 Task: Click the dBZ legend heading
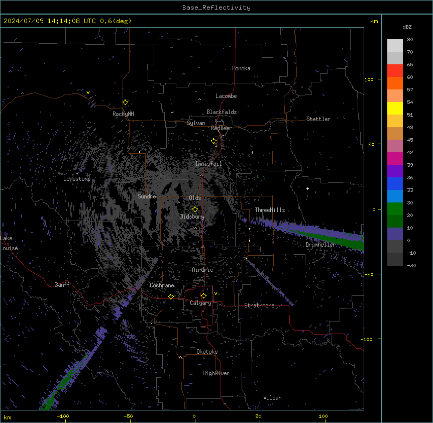pyautogui.click(x=407, y=27)
